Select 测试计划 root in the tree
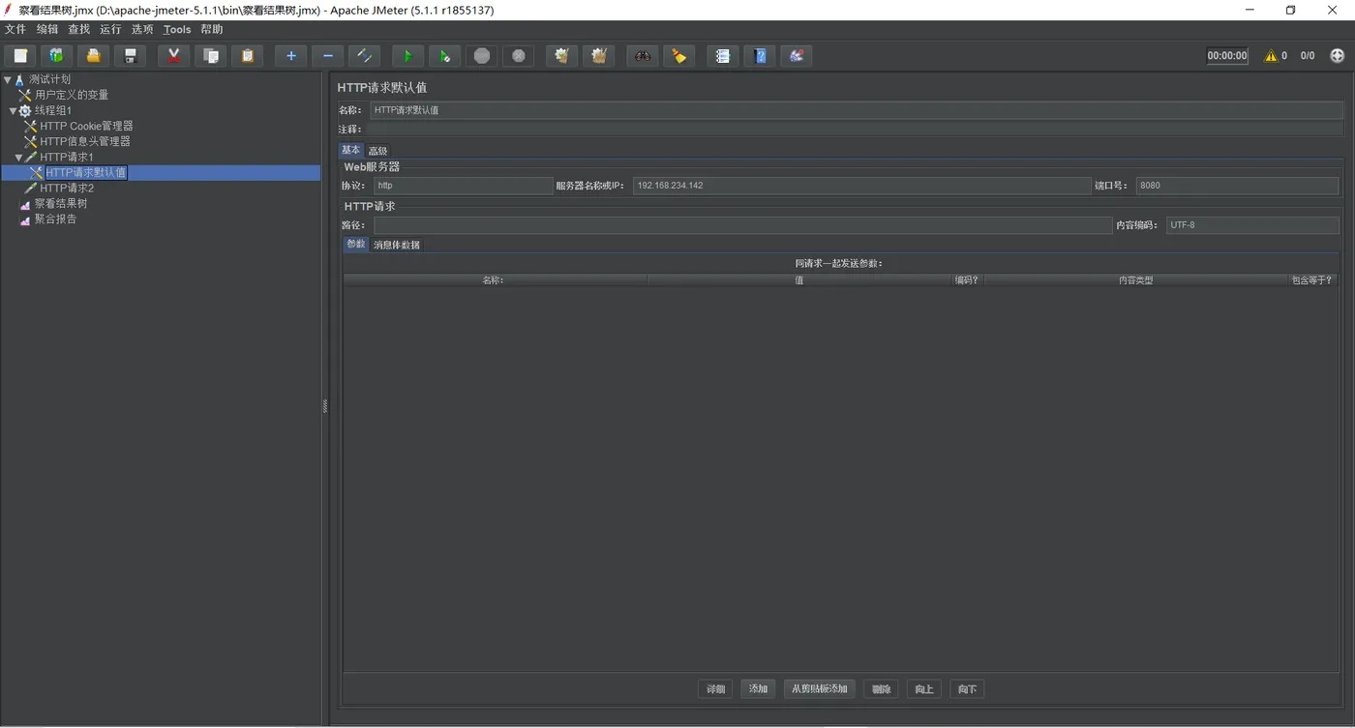1355x728 pixels. (49, 79)
